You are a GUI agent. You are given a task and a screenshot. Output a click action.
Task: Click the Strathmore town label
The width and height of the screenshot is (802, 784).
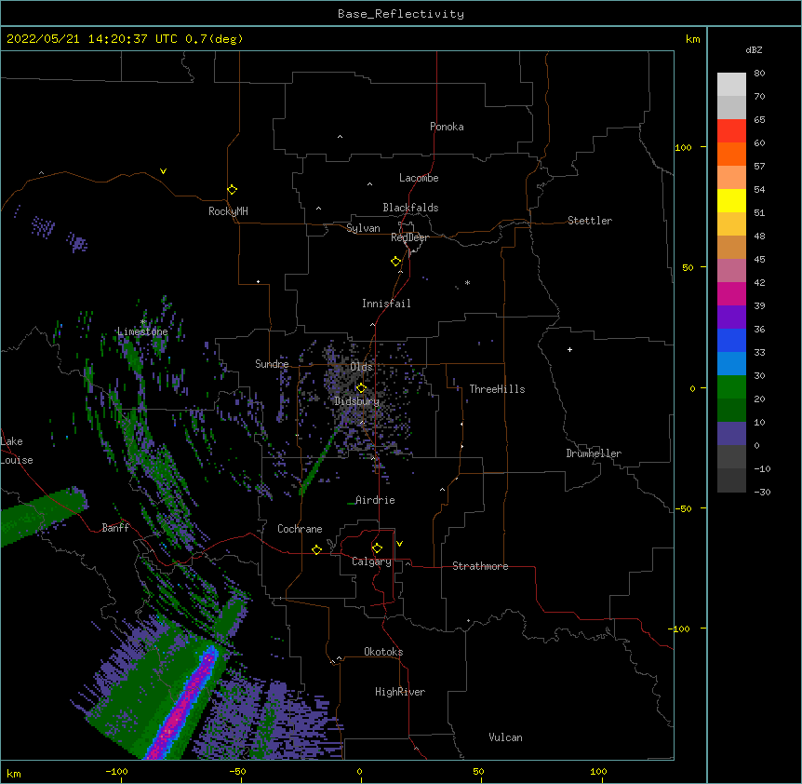point(480,566)
